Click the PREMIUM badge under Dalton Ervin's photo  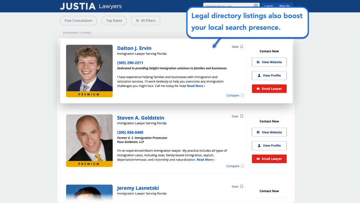pyautogui.click(x=89, y=94)
